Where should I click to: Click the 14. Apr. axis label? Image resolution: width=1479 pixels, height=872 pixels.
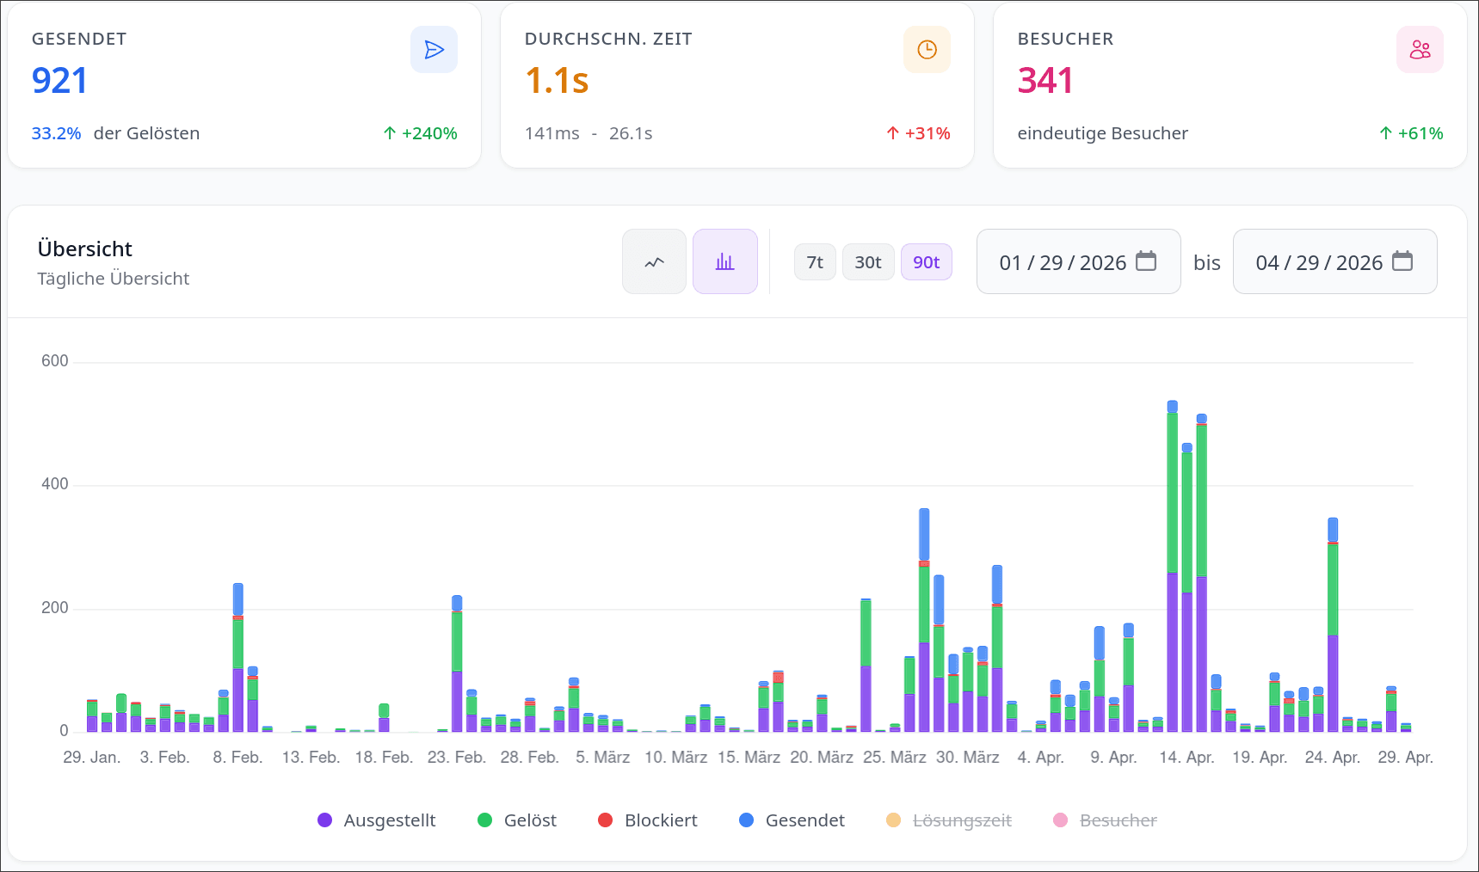pyautogui.click(x=1186, y=758)
